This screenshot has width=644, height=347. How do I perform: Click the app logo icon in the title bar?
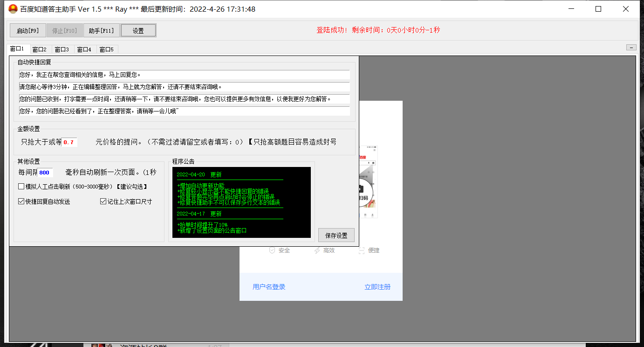pyautogui.click(x=12, y=9)
